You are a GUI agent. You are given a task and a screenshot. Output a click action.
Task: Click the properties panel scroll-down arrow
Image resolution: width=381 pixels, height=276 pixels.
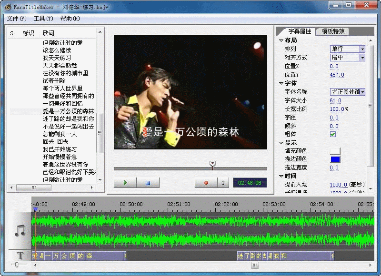(x=371, y=188)
